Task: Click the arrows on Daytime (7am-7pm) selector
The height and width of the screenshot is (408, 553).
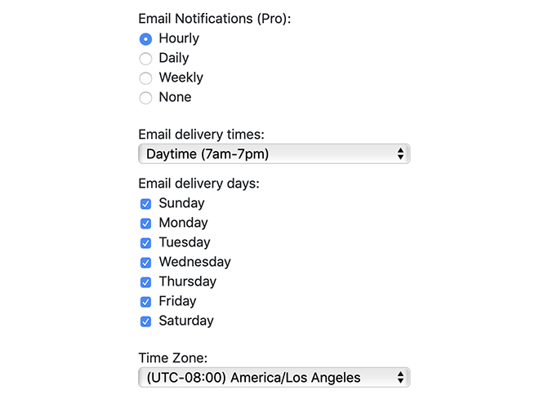Action: [x=400, y=153]
